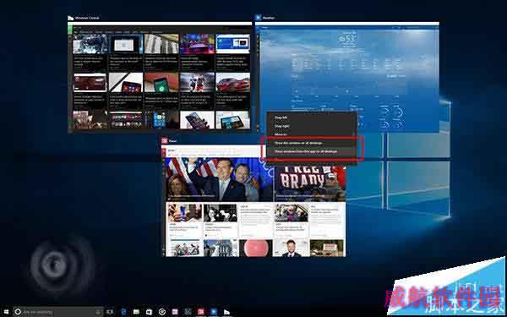Click the blue Weather taskbar icon
507x317 pixels.
tap(214, 312)
